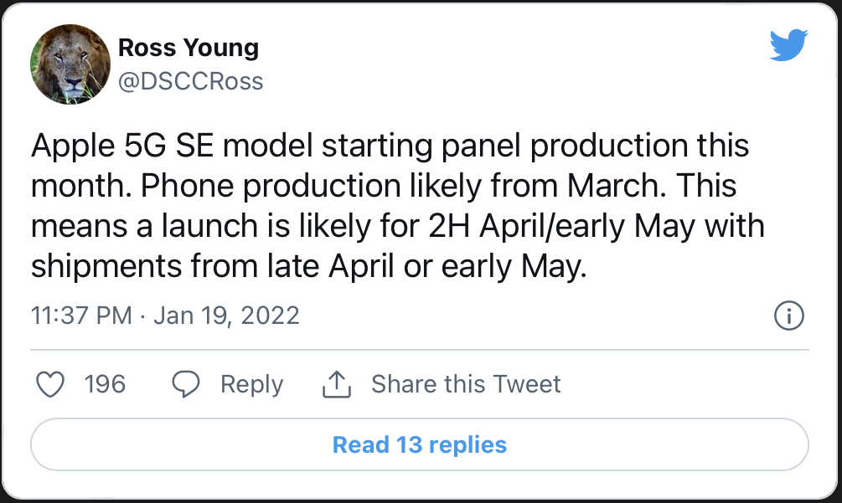
Task: Open the Ross Young display name
Action: pyautogui.click(x=189, y=48)
